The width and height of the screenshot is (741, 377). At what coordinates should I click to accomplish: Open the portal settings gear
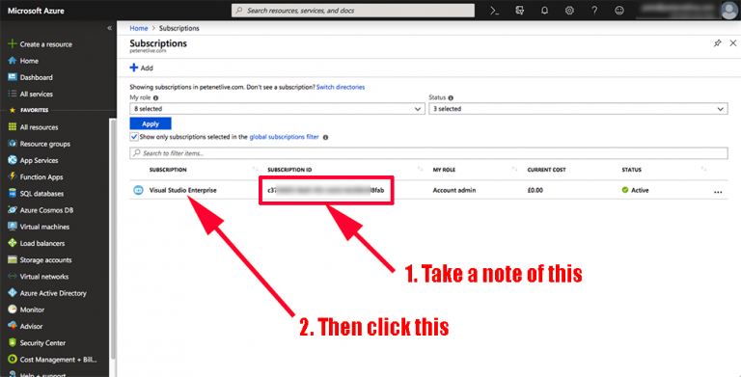(x=569, y=11)
